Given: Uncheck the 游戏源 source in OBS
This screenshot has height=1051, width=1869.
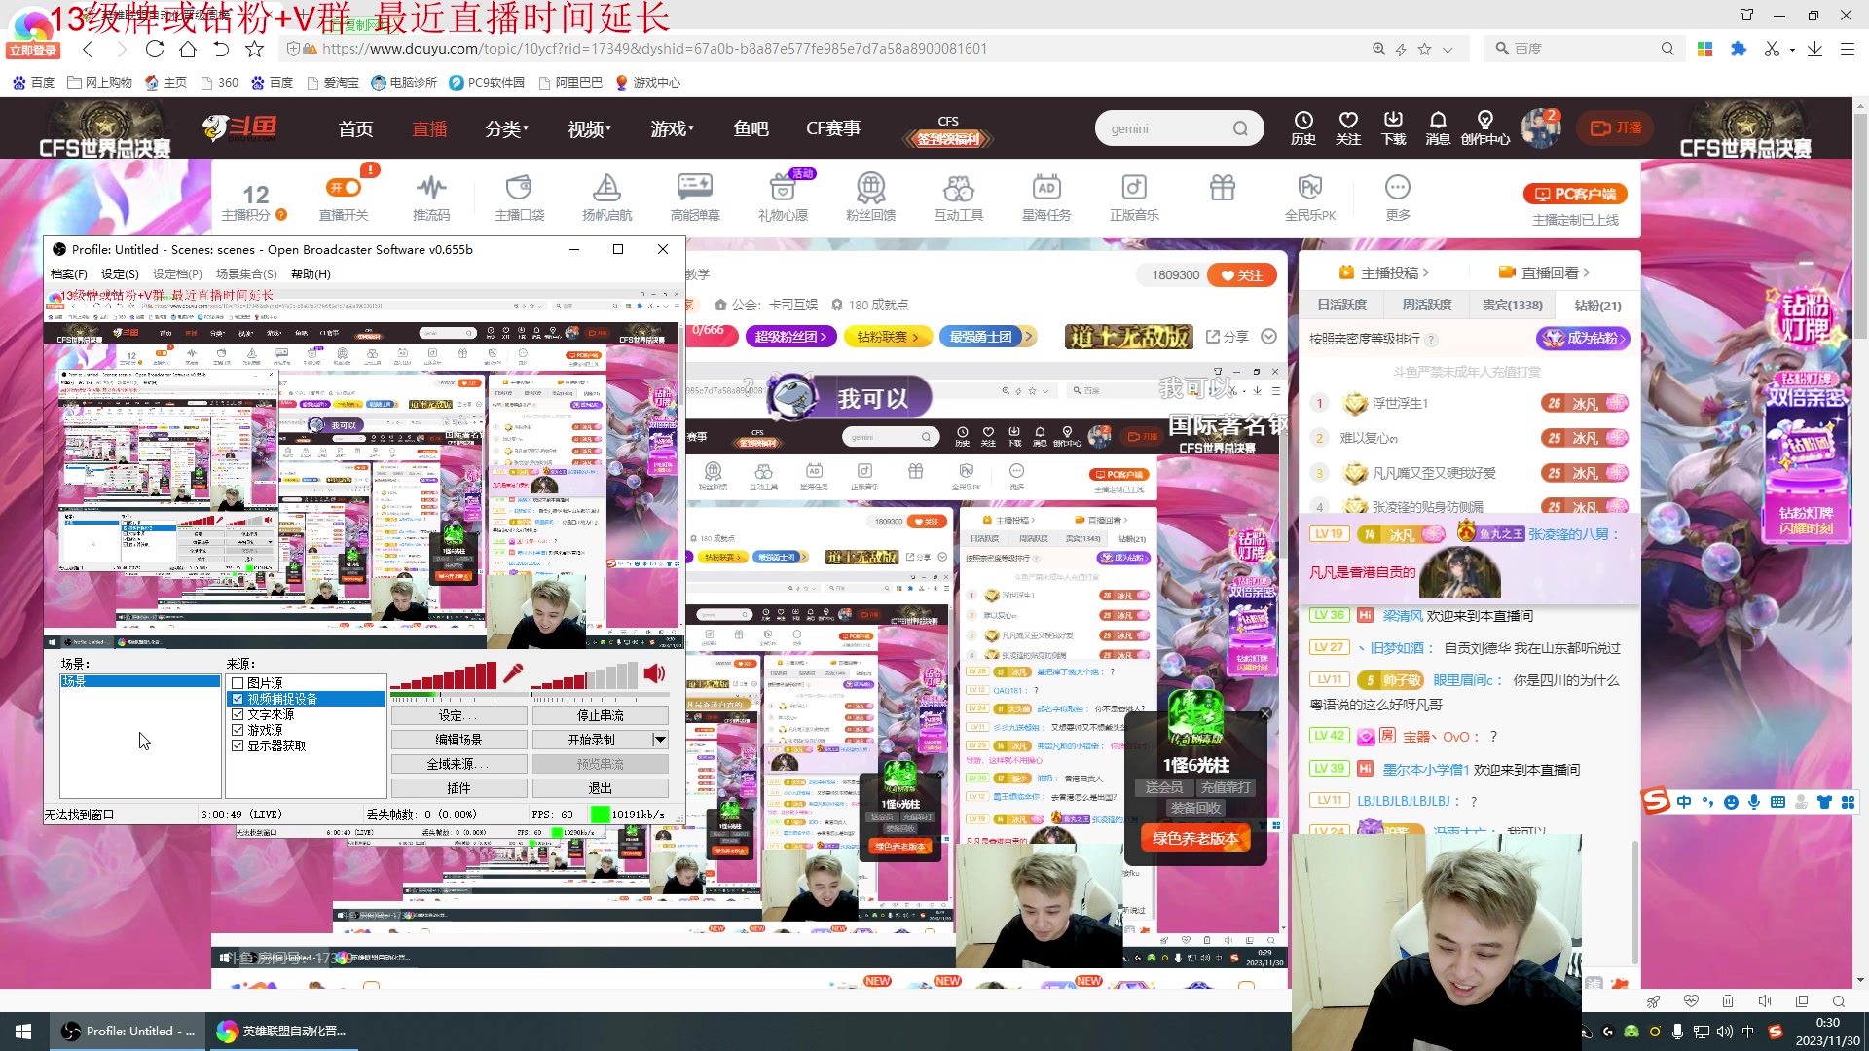Looking at the screenshot, I should coord(238,730).
